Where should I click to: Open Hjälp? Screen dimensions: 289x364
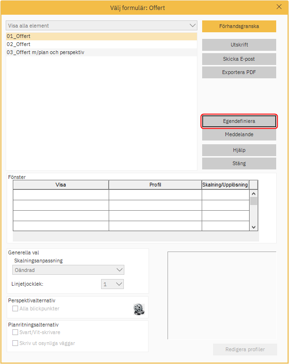tap(239, 150)
